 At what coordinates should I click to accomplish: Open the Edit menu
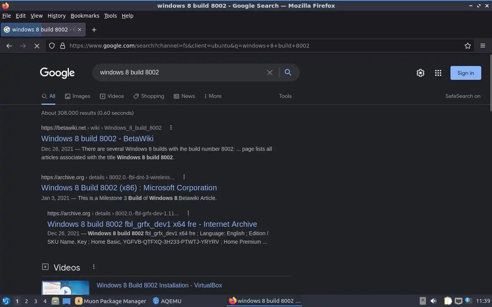(x=20, y=16)
